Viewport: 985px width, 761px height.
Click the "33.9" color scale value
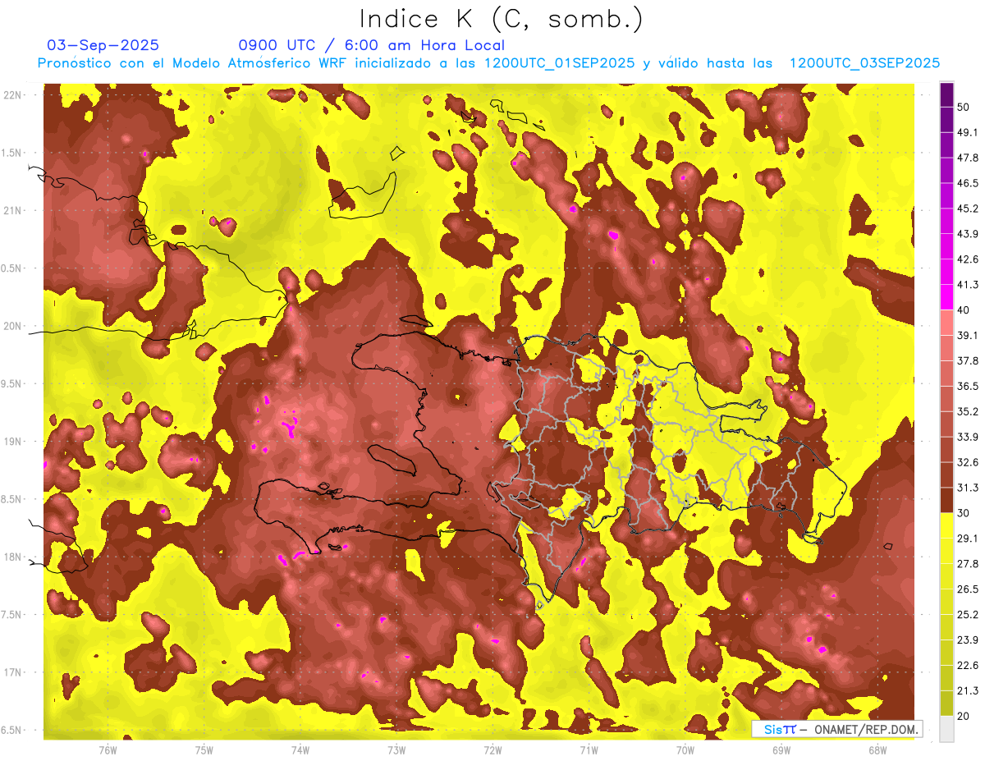967,437
